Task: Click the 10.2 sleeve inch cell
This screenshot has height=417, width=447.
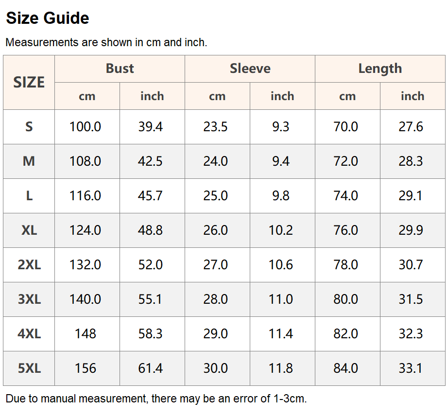Action: (282, 230)
